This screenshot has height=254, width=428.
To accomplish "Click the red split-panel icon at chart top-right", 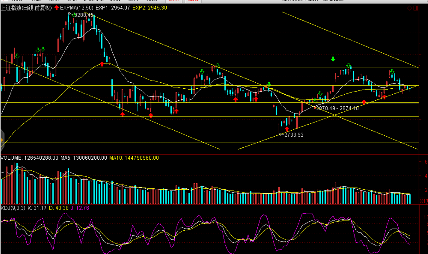I will click(416, 8).
